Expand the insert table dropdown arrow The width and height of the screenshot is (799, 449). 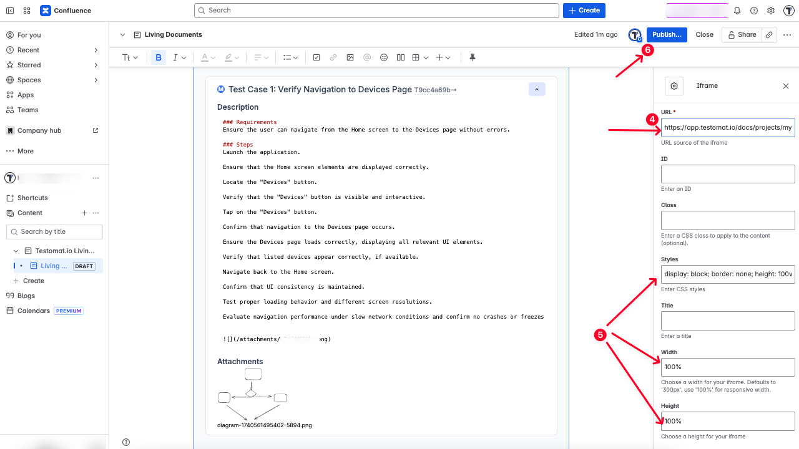coord(426,57)
